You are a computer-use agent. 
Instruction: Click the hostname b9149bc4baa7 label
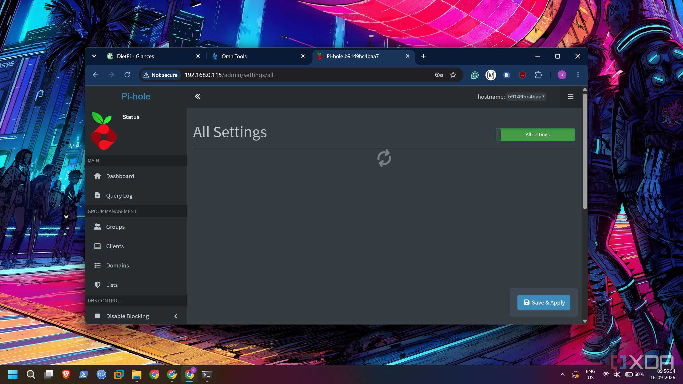point(526,97)
